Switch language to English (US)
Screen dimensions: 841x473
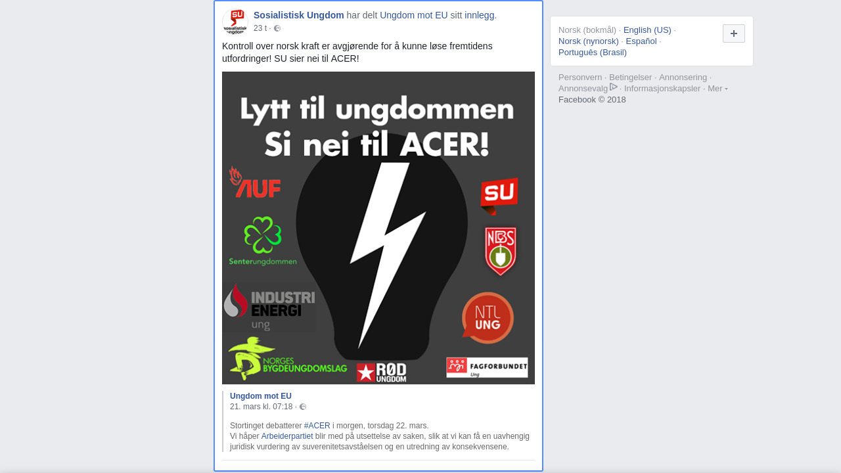tap(647, 30)
